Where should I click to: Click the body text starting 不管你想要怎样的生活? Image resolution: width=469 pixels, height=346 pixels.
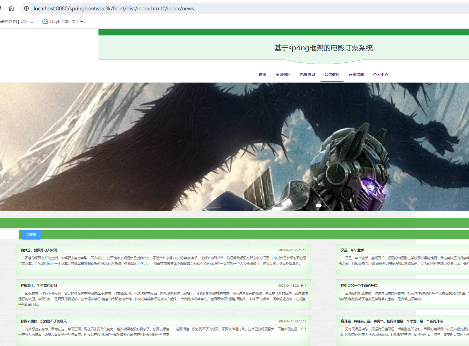pos(163,261)
